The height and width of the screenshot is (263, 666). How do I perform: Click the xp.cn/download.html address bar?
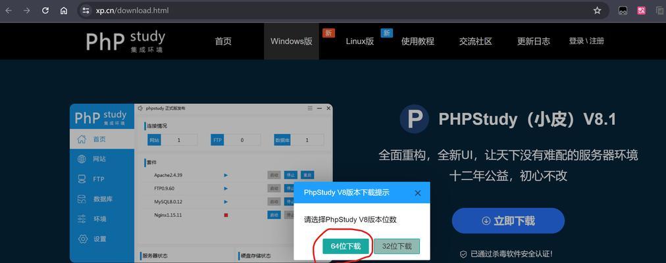[343, 11]
